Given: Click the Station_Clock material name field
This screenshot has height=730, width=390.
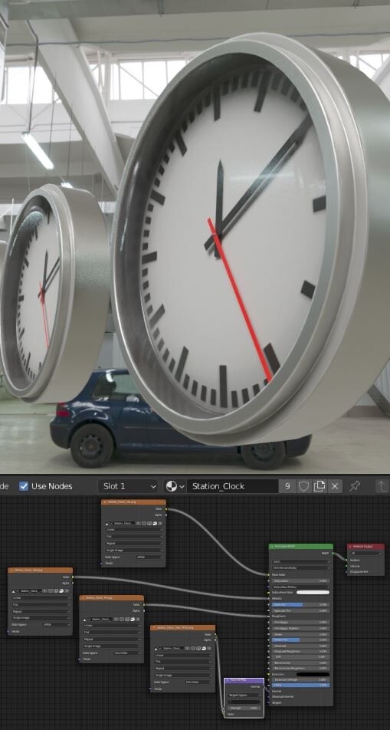Looking at the screenshot, I should (232, 486).
